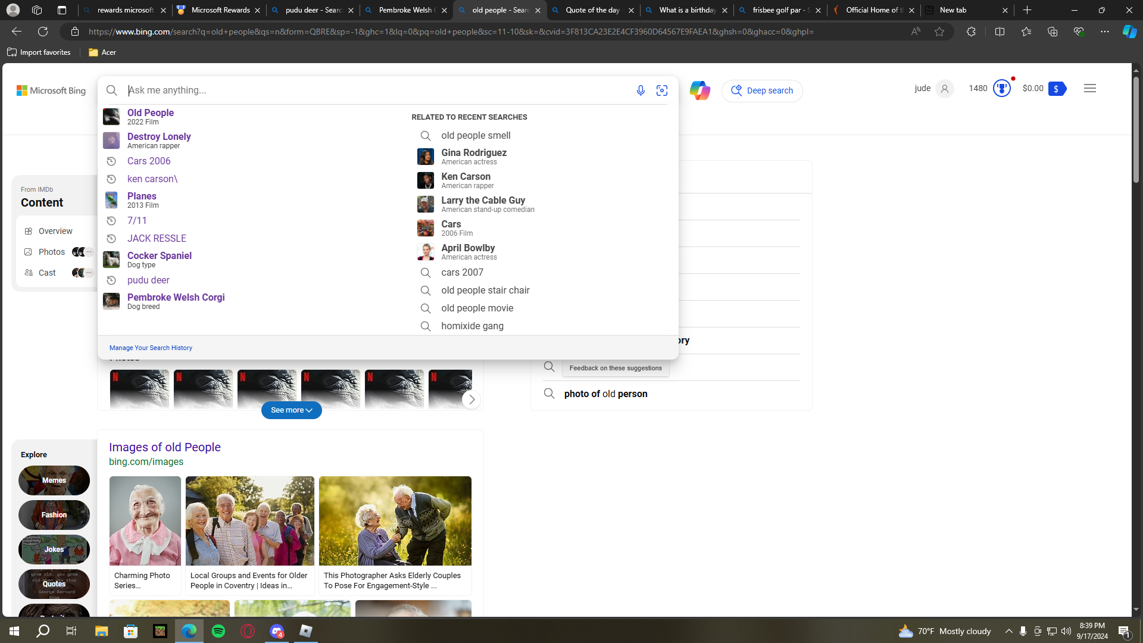Click the Microsoft Rewards medal icon

[x=1002, y=89]
